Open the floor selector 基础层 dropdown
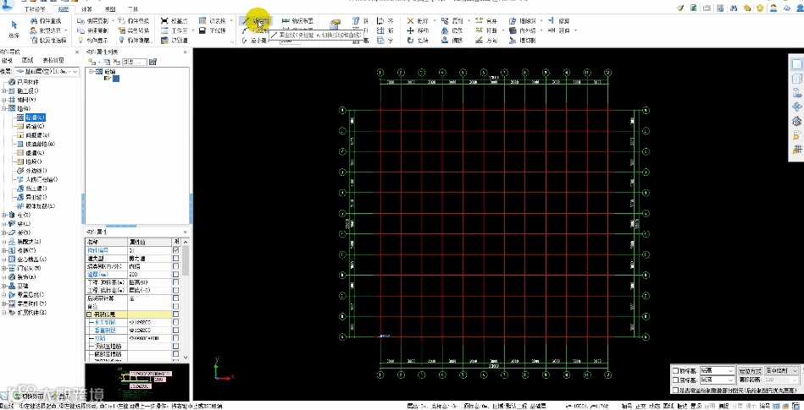This screenshot has width=804, height=410. pos(47,72)
